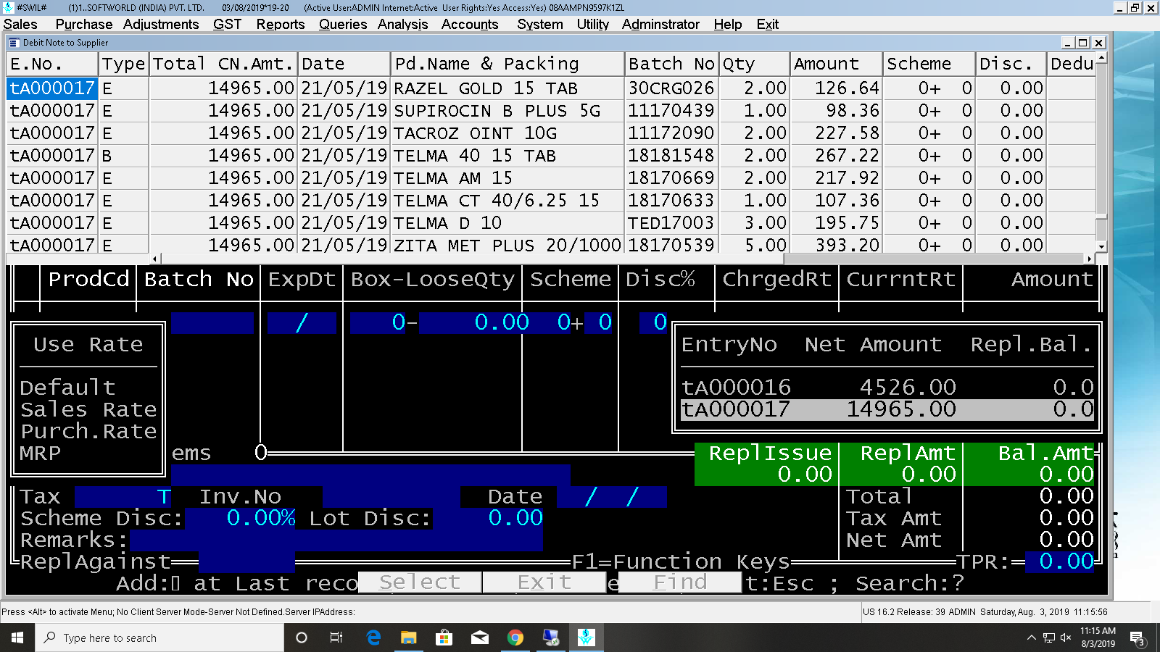Click the SWIL application title icon

pyautogui.click(x=8, y=7)
